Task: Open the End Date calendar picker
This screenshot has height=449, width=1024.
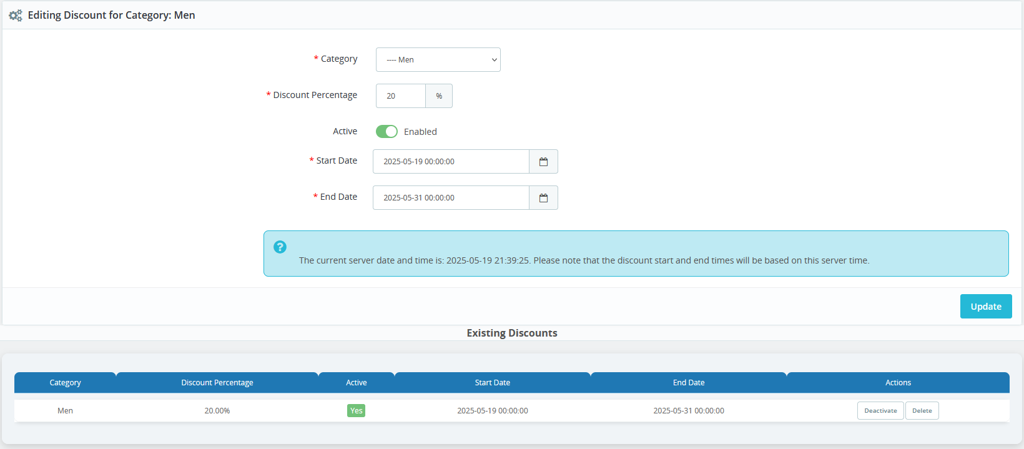Action: [x=543, y=198]
